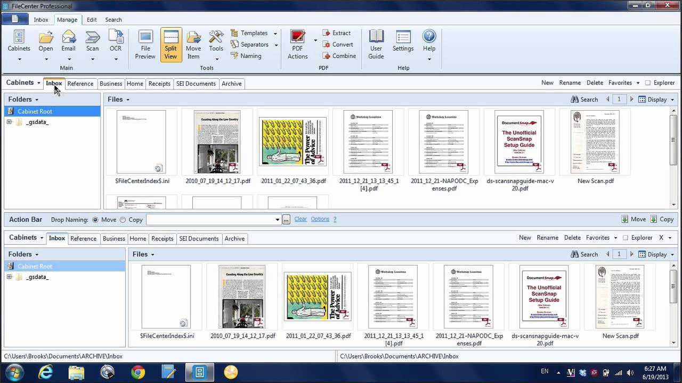Click the Options link in Action Bar
The height and width of the screenshot is (383, 682).
[x=320, y=219]
